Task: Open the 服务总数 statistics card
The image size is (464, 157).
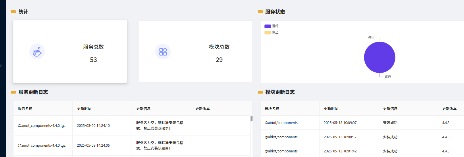Action: 70,52
